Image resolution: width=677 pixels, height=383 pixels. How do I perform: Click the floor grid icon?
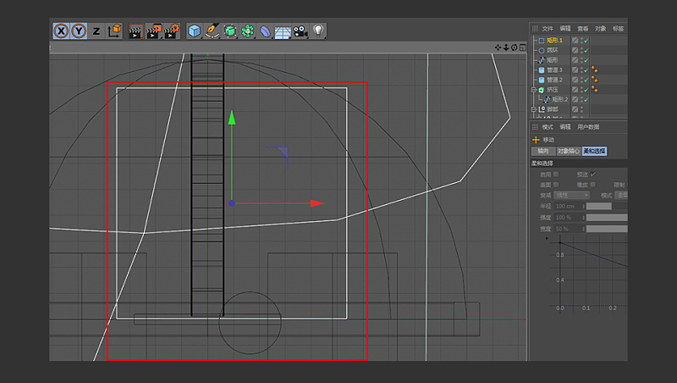point(283,31)
